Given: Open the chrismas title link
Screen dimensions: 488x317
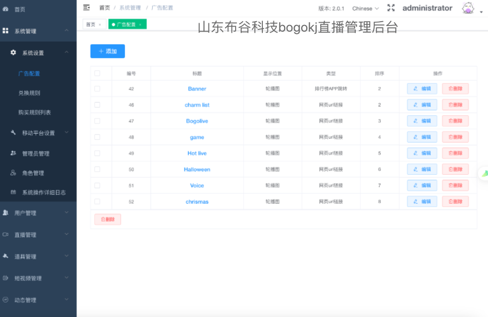Looking at the screenshot, I should point(197,202).
